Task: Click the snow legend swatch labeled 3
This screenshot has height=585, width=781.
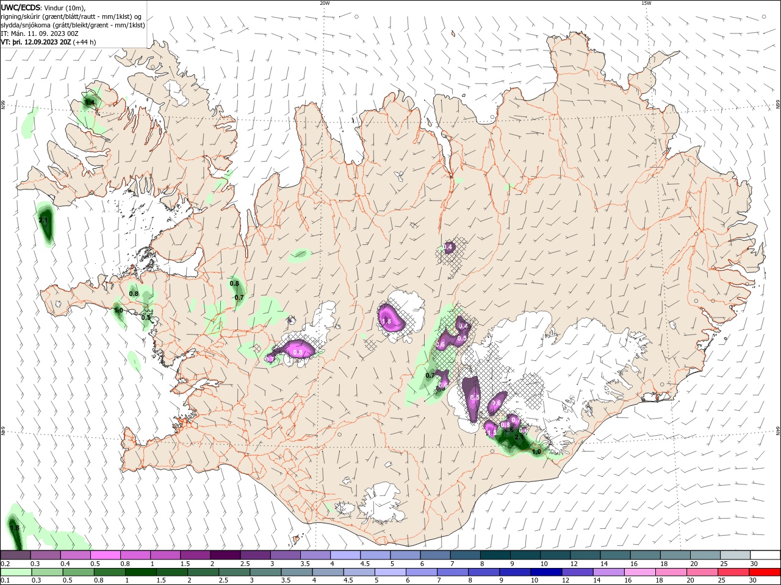Action: tap(285, 555)
